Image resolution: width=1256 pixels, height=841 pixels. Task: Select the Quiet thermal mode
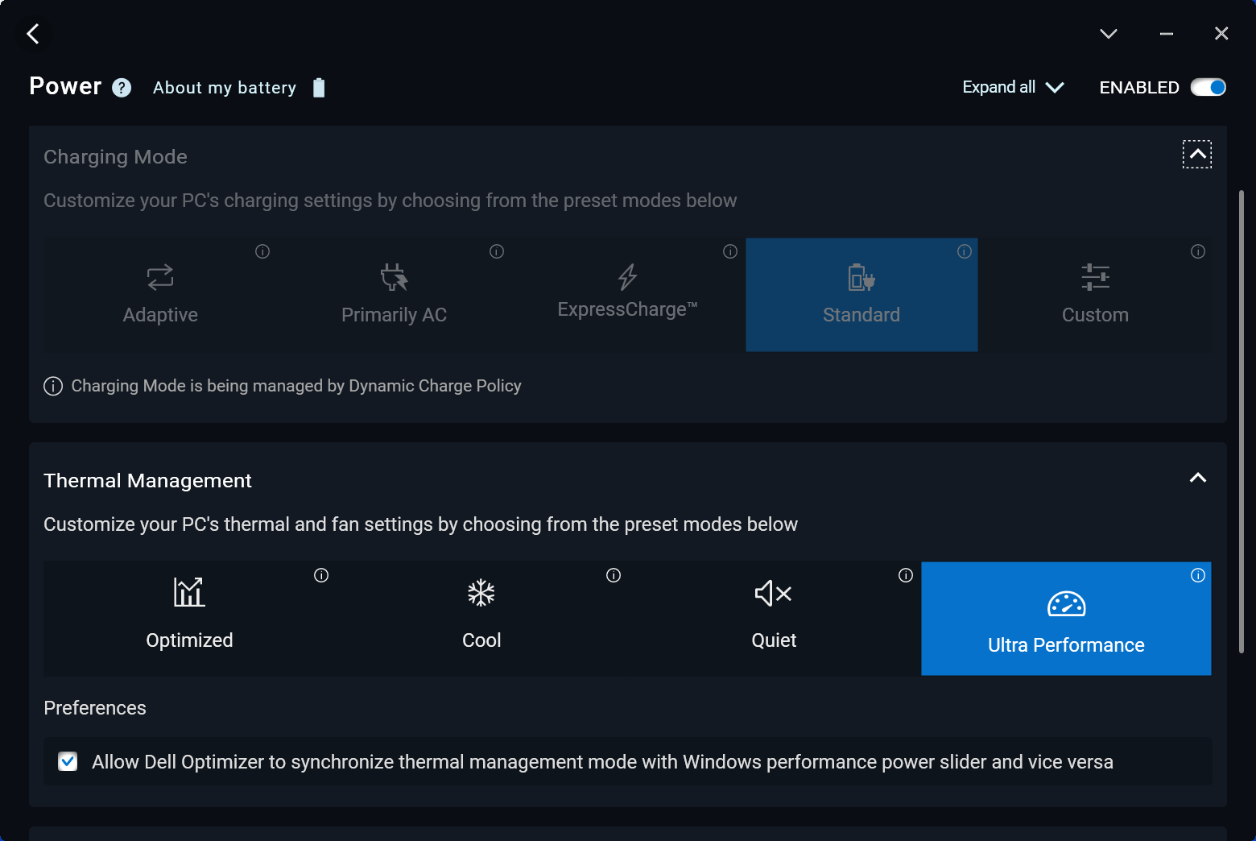774,618
